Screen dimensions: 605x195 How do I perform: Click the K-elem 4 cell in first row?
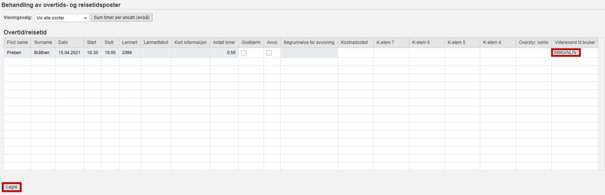tap(498, 53)
